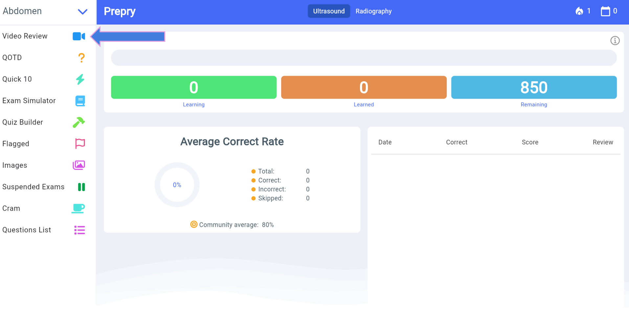Click the Learning label link
629x334 pixels.
point(194,105)
